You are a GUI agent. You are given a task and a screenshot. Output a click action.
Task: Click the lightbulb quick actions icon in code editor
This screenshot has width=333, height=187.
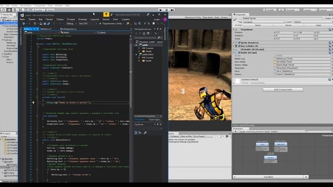pyautogui.click(x=33, y=103)
